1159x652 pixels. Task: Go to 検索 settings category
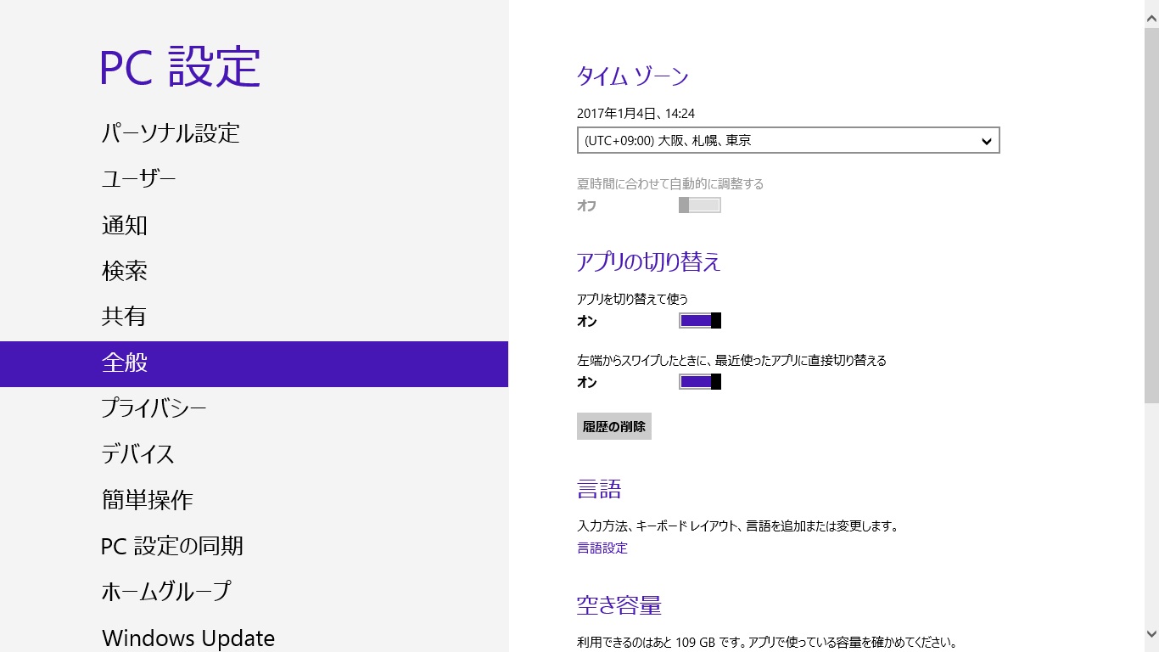(125, 271)
